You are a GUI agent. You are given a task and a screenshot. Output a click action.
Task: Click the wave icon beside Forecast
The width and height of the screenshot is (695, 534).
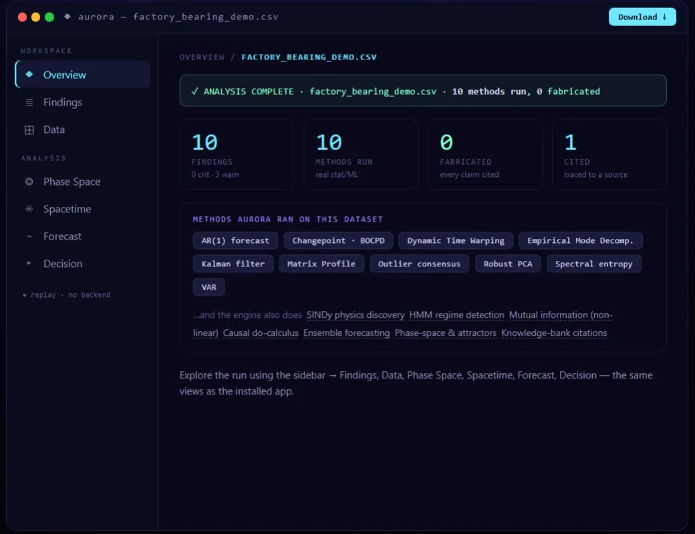[x=29, y=236]
